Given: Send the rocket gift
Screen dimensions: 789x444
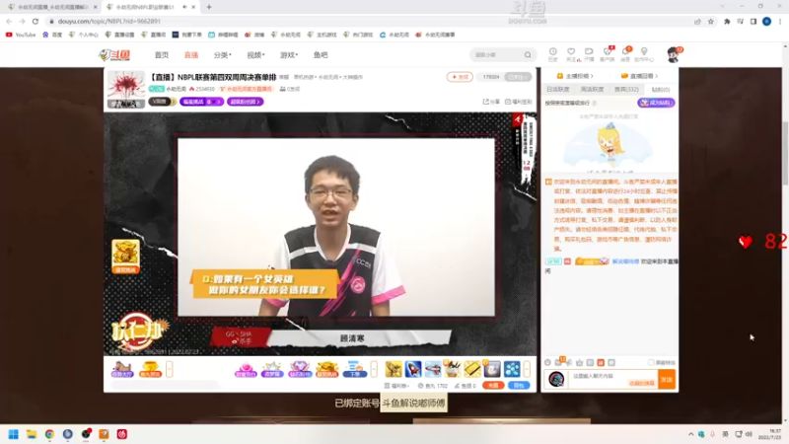Looking at the screenshot, I should point(413,369).
